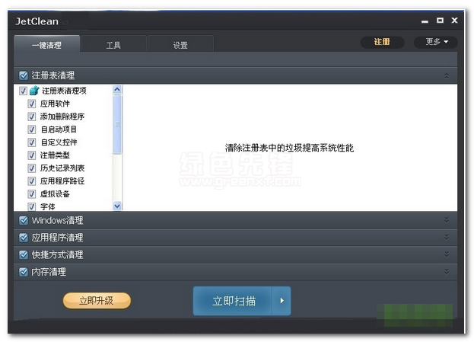This screenshot has width=474, height=342.
Task: Click the 内存清理 section header label
Action: click(x=49, y=272)
